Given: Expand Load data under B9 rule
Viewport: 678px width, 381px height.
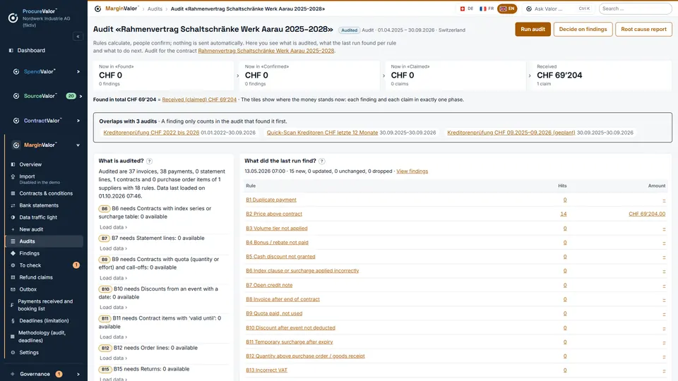Looking at the screenshot, I should click(x=113, y=278).
